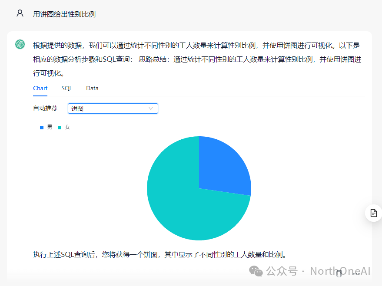Click the user prompt 用饼图给出性别比例
Viewport: 382px width, 286px height.
64,14
